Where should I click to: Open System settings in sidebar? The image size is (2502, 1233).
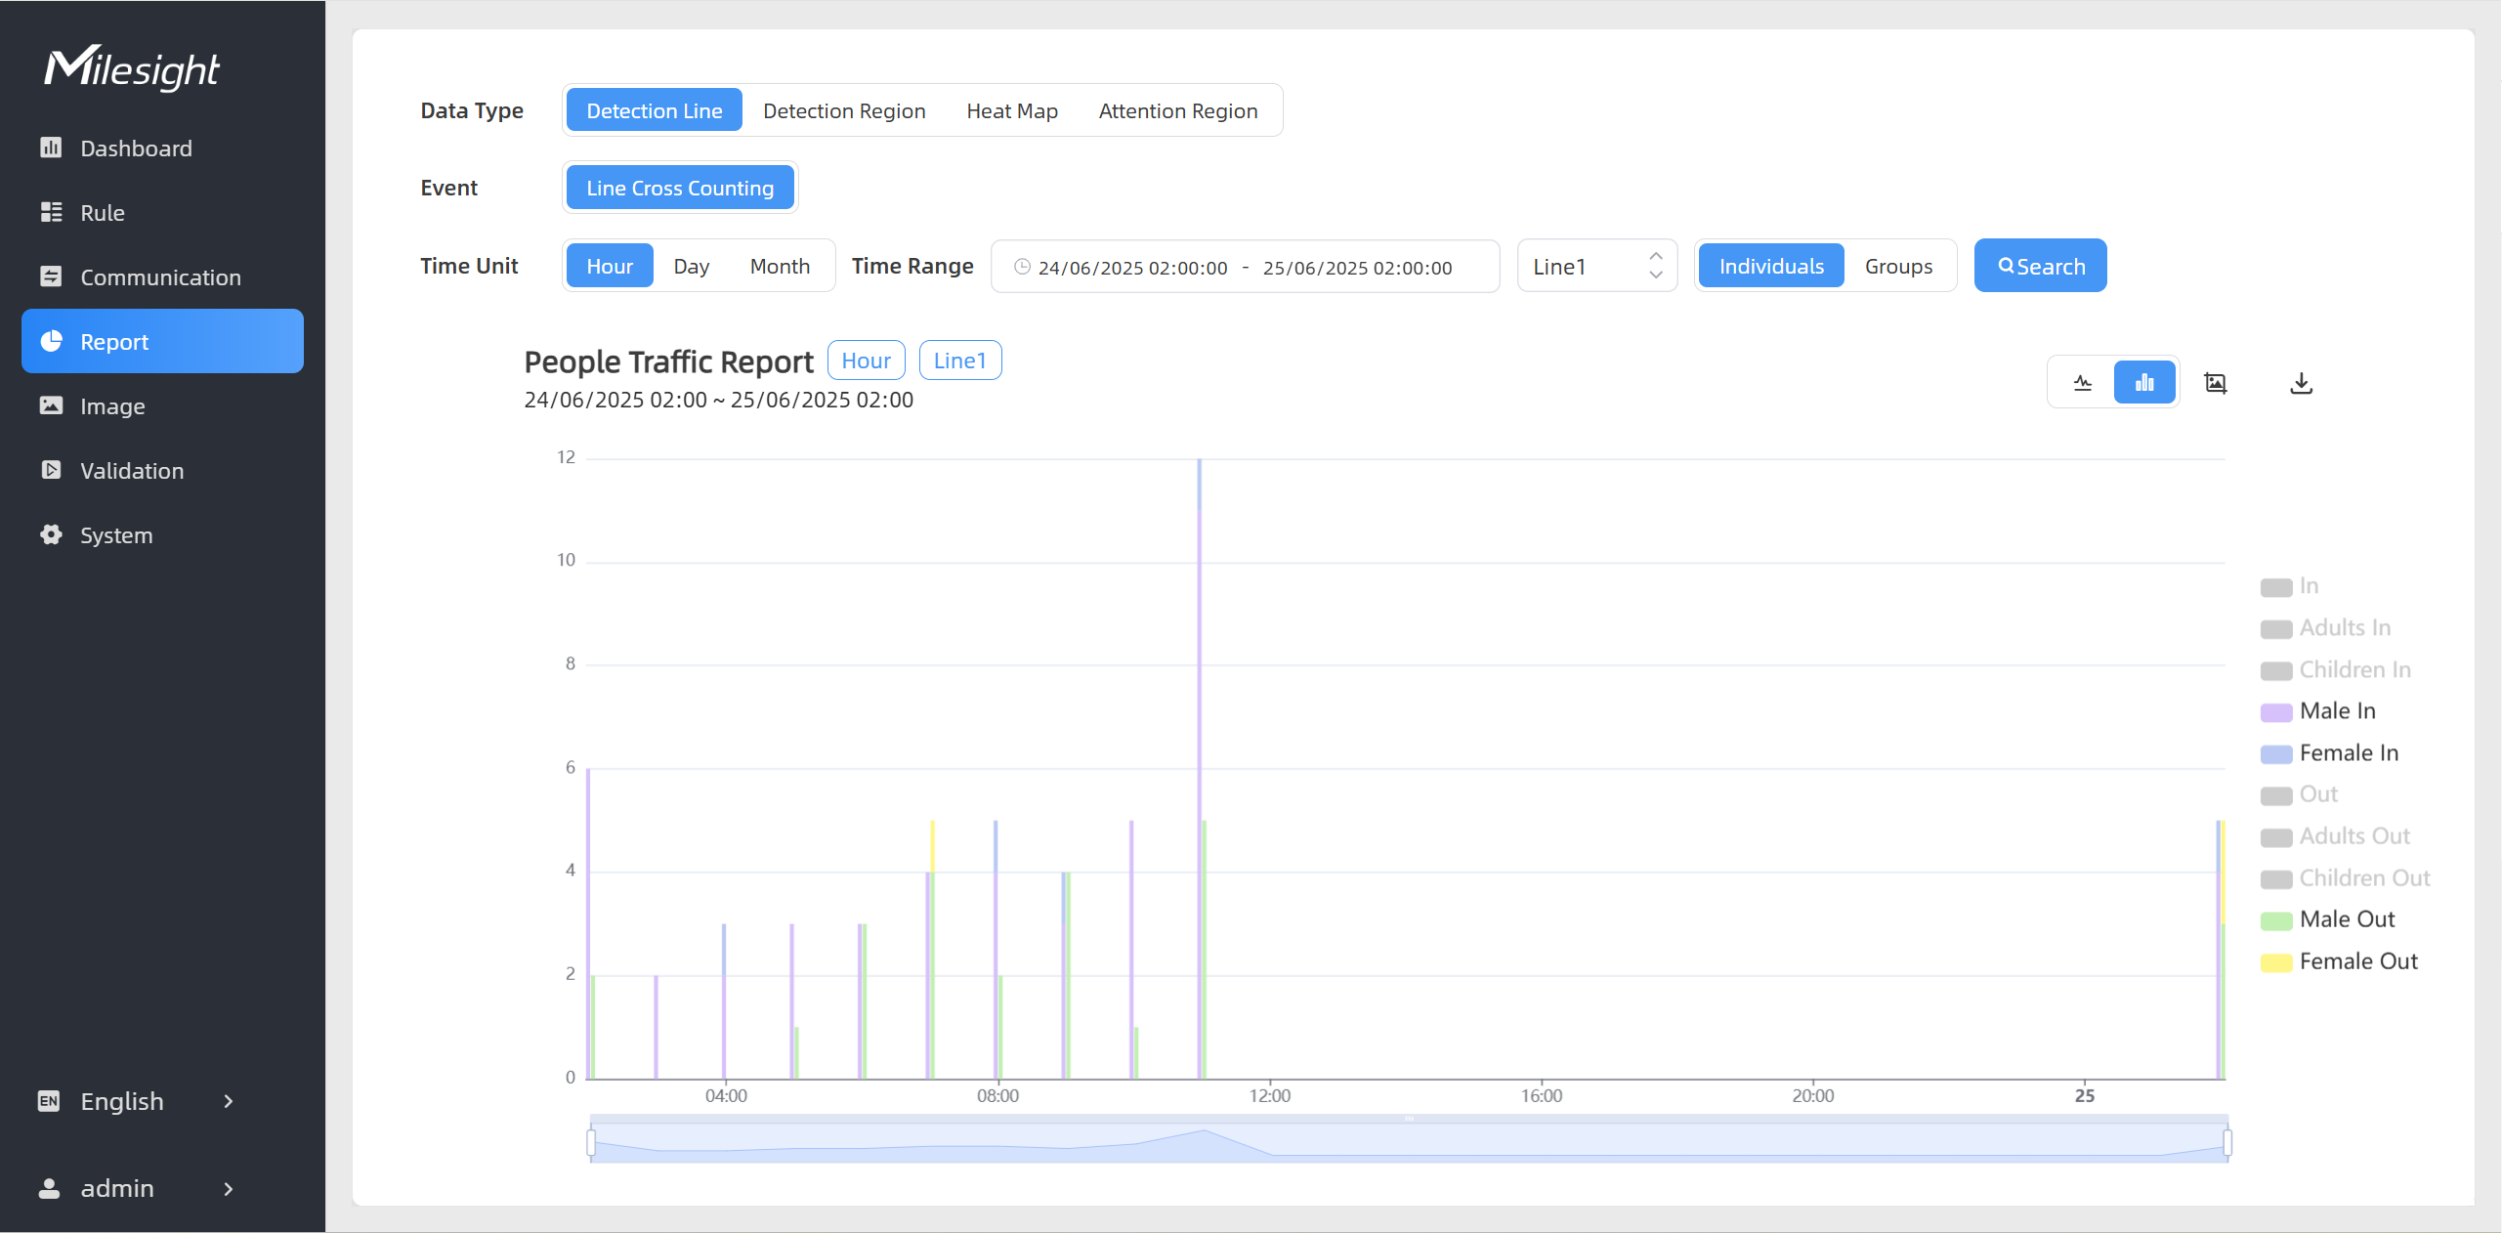click(x=116, y=535)
